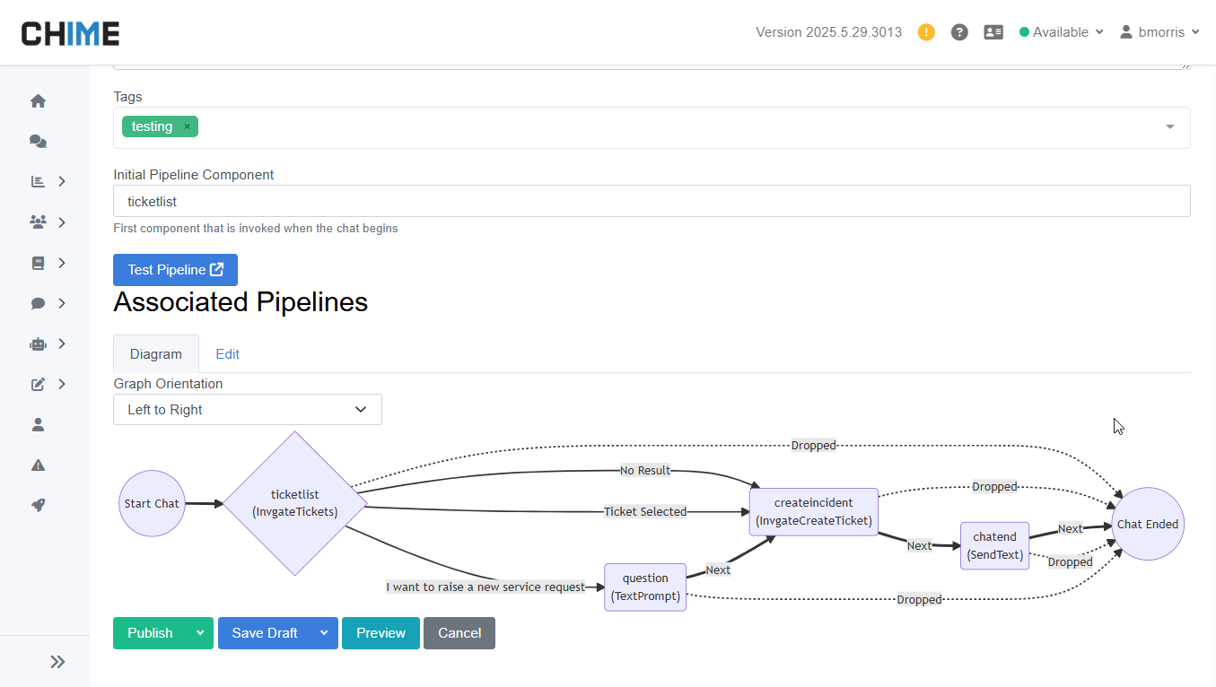Select the Chat Ended node
Screen dimensions: 1216x687
point(1148,524)
